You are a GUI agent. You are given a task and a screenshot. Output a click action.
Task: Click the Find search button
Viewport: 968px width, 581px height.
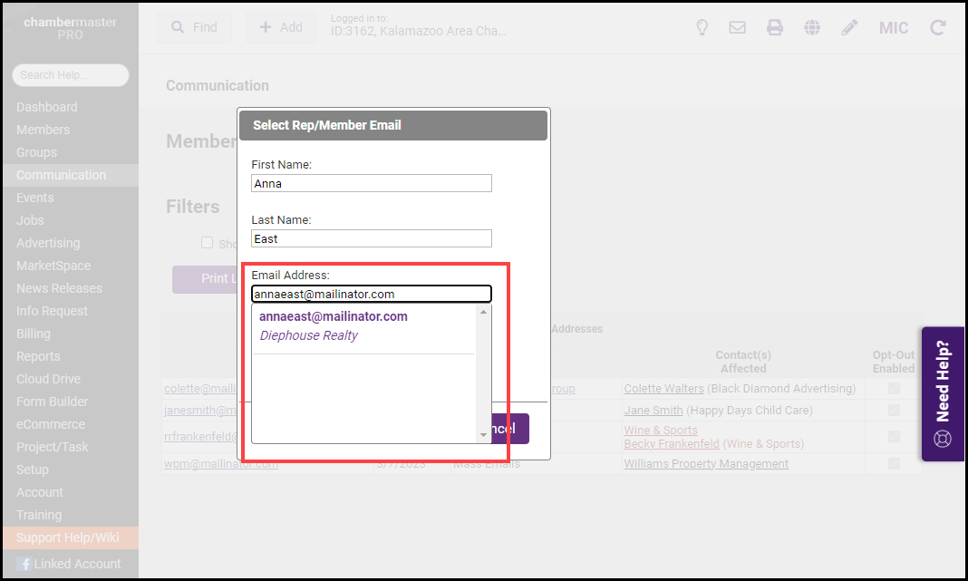click(x=194, y=27)
